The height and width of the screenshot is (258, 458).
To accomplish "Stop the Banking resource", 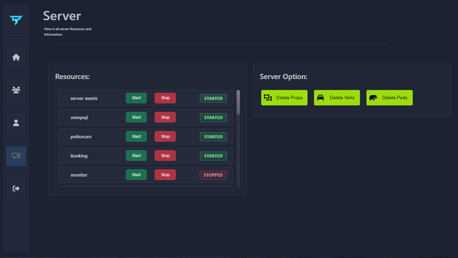I will point(165,155).
